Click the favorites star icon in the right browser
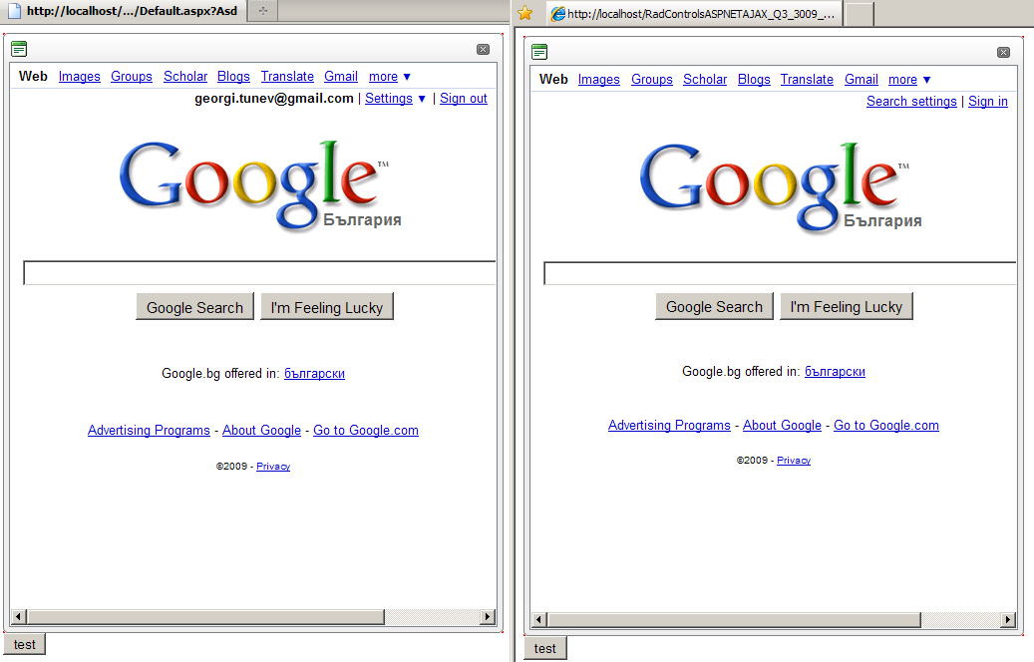The height and width of the screenshot is (662, 1034). click(524, 13)
